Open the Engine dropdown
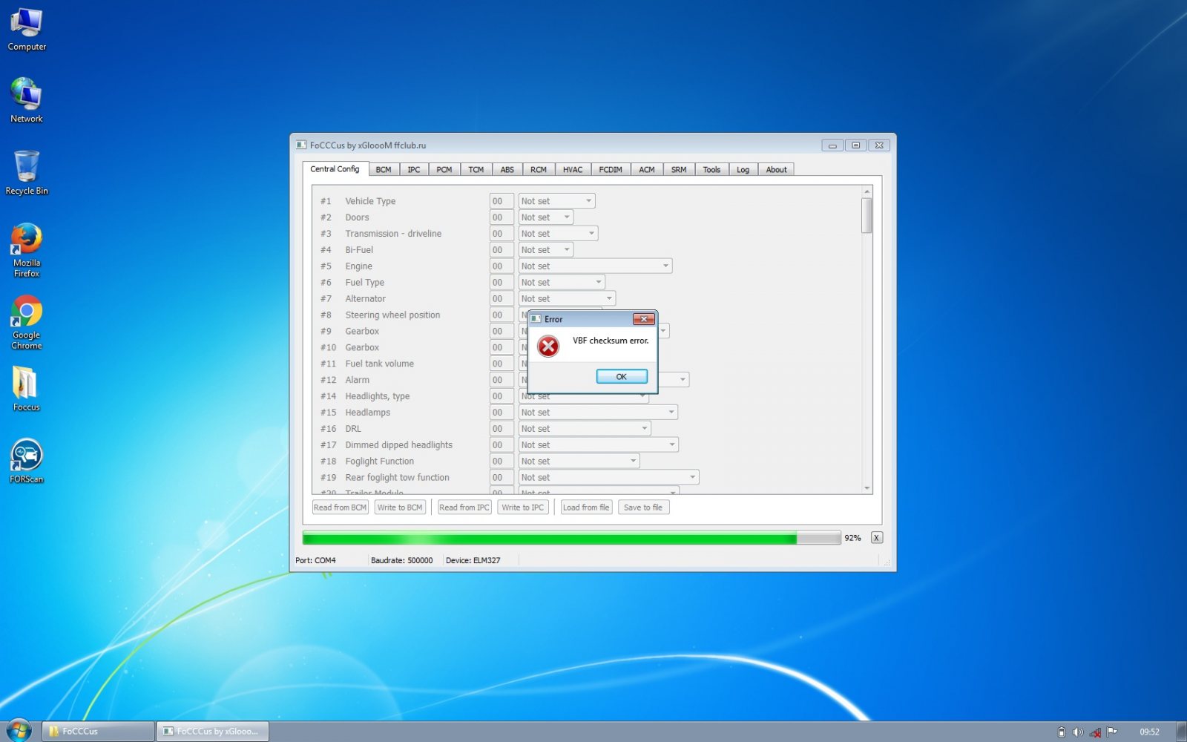The image size is (1187, 742). pyautogui.click(x=595, y=266)
